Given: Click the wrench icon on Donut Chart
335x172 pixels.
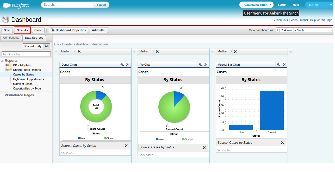Looking at the screenshot, I should [x=122, y=65].
